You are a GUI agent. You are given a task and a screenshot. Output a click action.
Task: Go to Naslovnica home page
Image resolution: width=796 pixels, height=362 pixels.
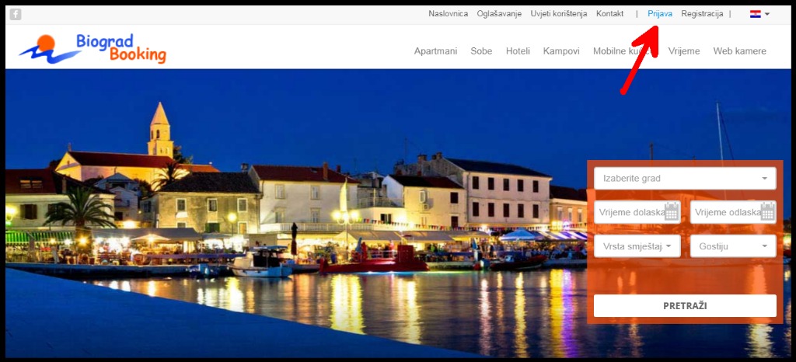point(448,14)
